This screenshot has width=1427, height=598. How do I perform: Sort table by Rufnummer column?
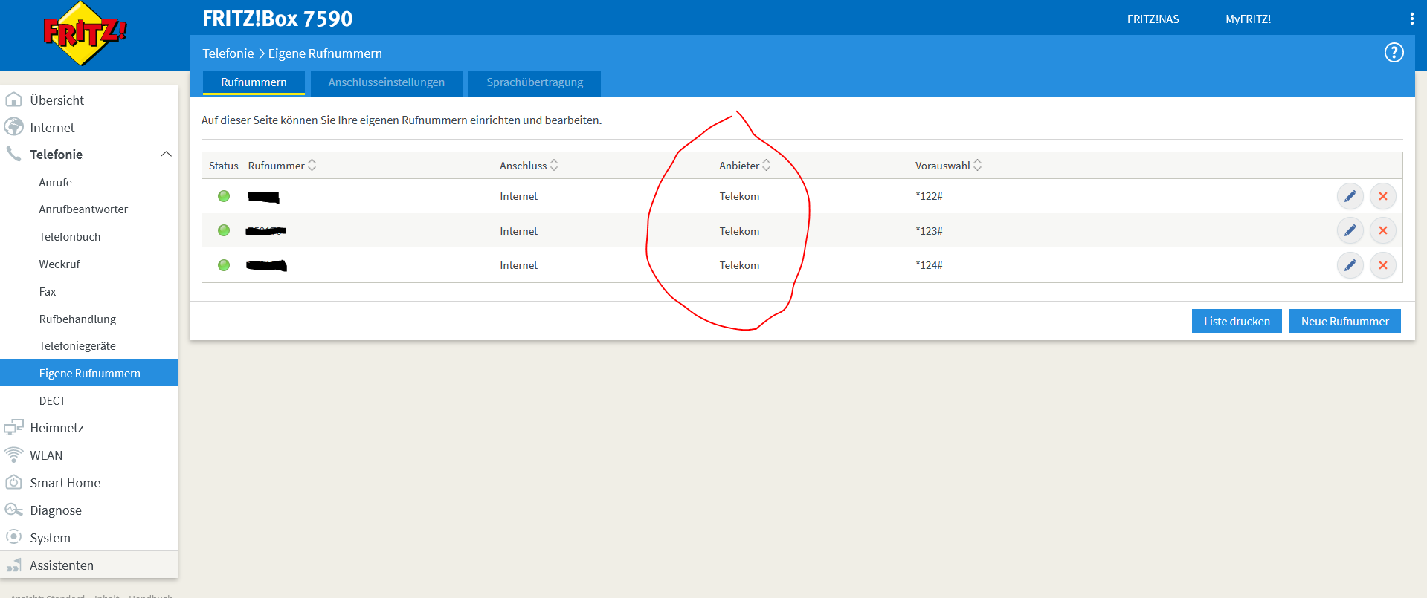click(x=312, y=165)
